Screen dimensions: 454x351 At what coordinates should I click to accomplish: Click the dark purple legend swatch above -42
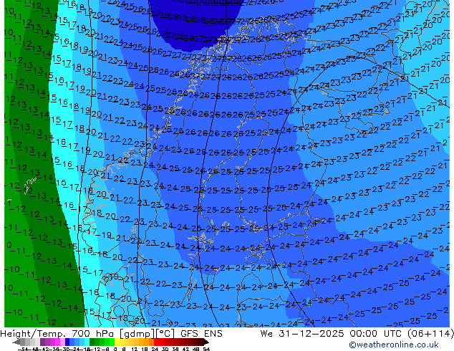42,342
